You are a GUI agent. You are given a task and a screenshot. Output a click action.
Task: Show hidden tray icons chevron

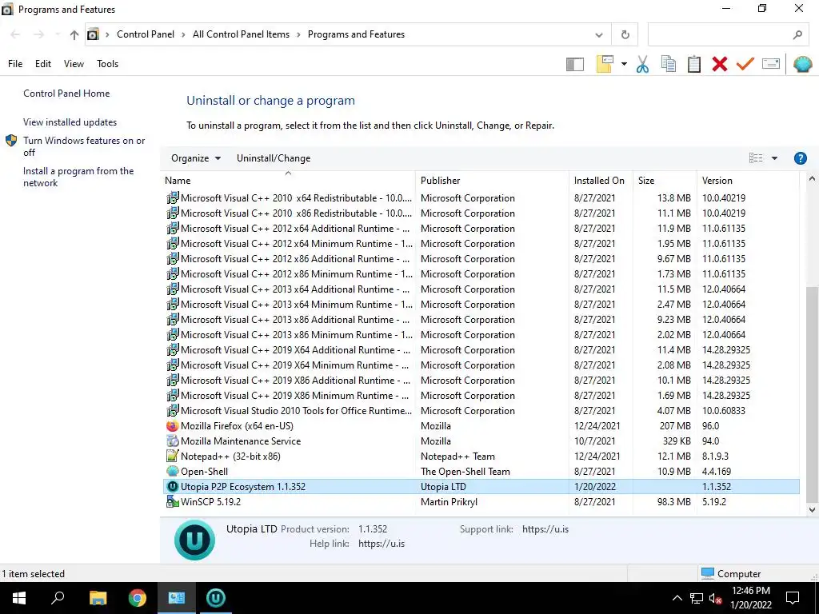tap(677, 598)
